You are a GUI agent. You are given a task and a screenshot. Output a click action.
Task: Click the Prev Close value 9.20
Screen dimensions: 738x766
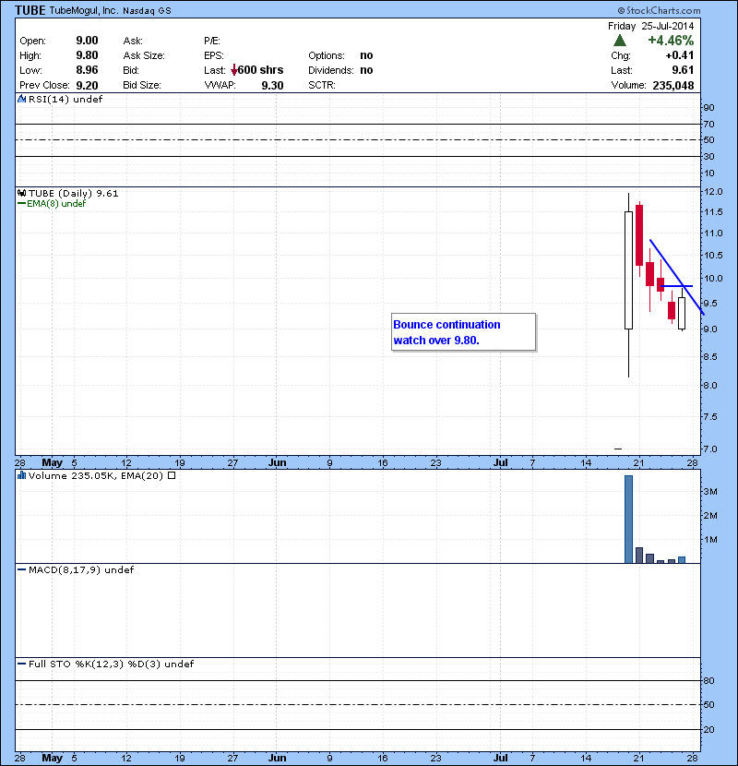click(87, 86)
